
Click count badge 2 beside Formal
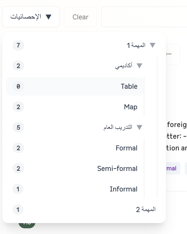[18, 148]
